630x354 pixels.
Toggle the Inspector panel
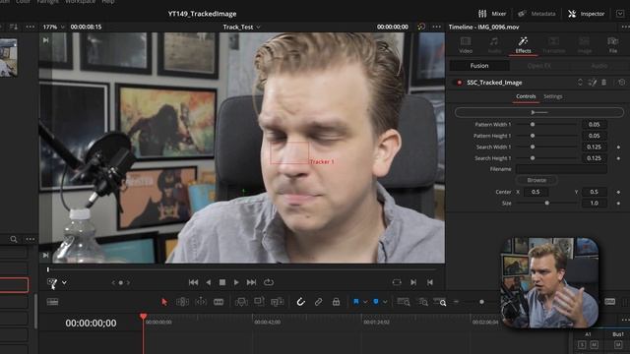(587, 14)
